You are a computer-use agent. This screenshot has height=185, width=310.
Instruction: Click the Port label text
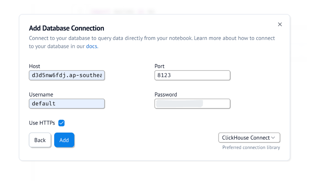point(160,66)
